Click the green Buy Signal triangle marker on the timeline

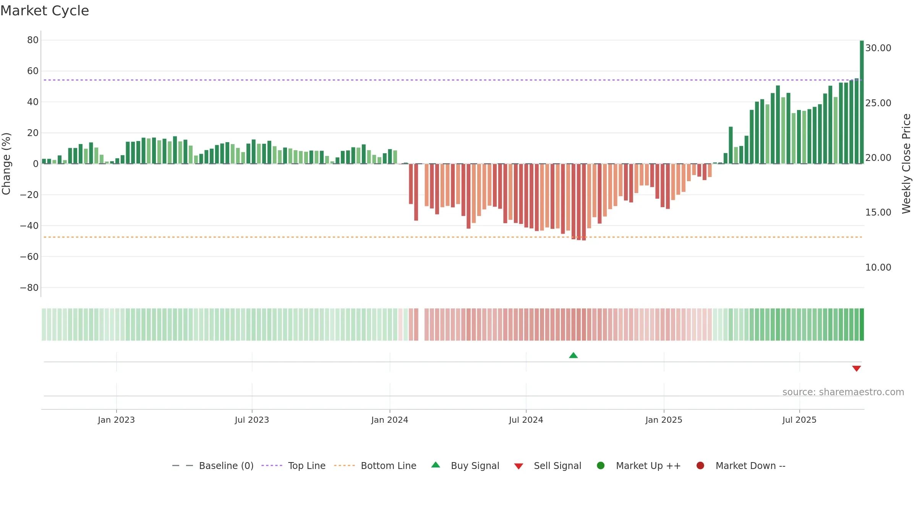pos(573,355)
